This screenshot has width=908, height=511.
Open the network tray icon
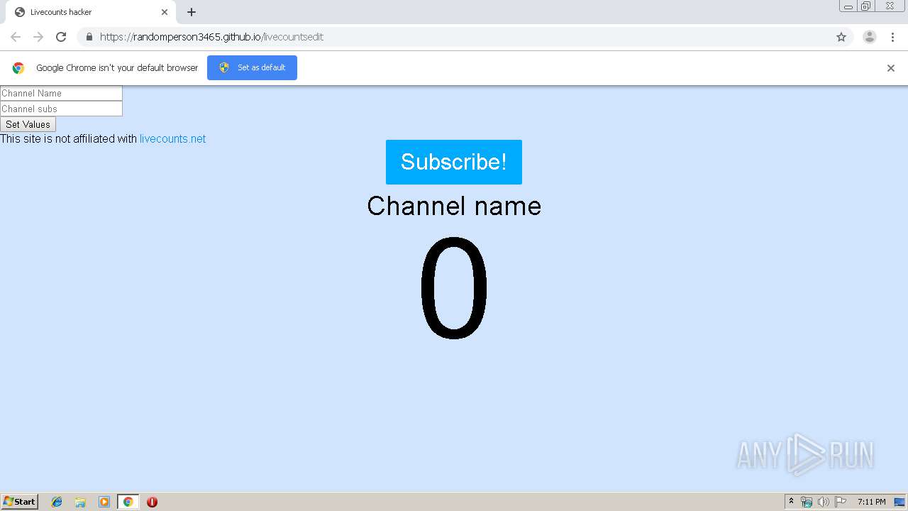[807, 502]
